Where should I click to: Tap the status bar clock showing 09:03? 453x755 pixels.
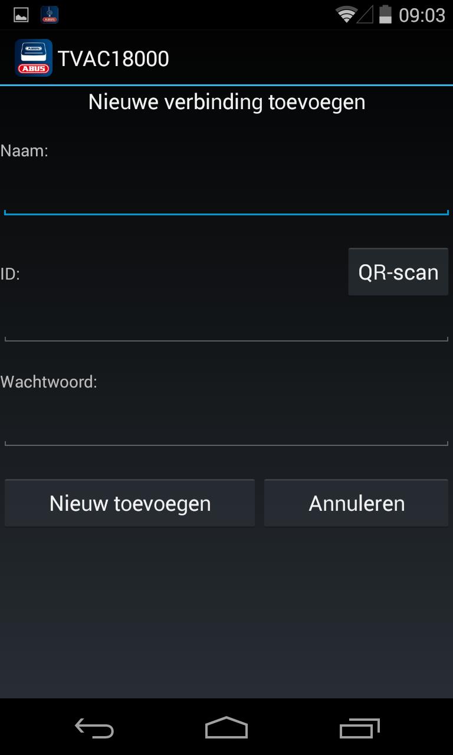coord(422,15)
